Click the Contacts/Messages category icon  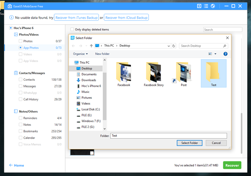16,73
